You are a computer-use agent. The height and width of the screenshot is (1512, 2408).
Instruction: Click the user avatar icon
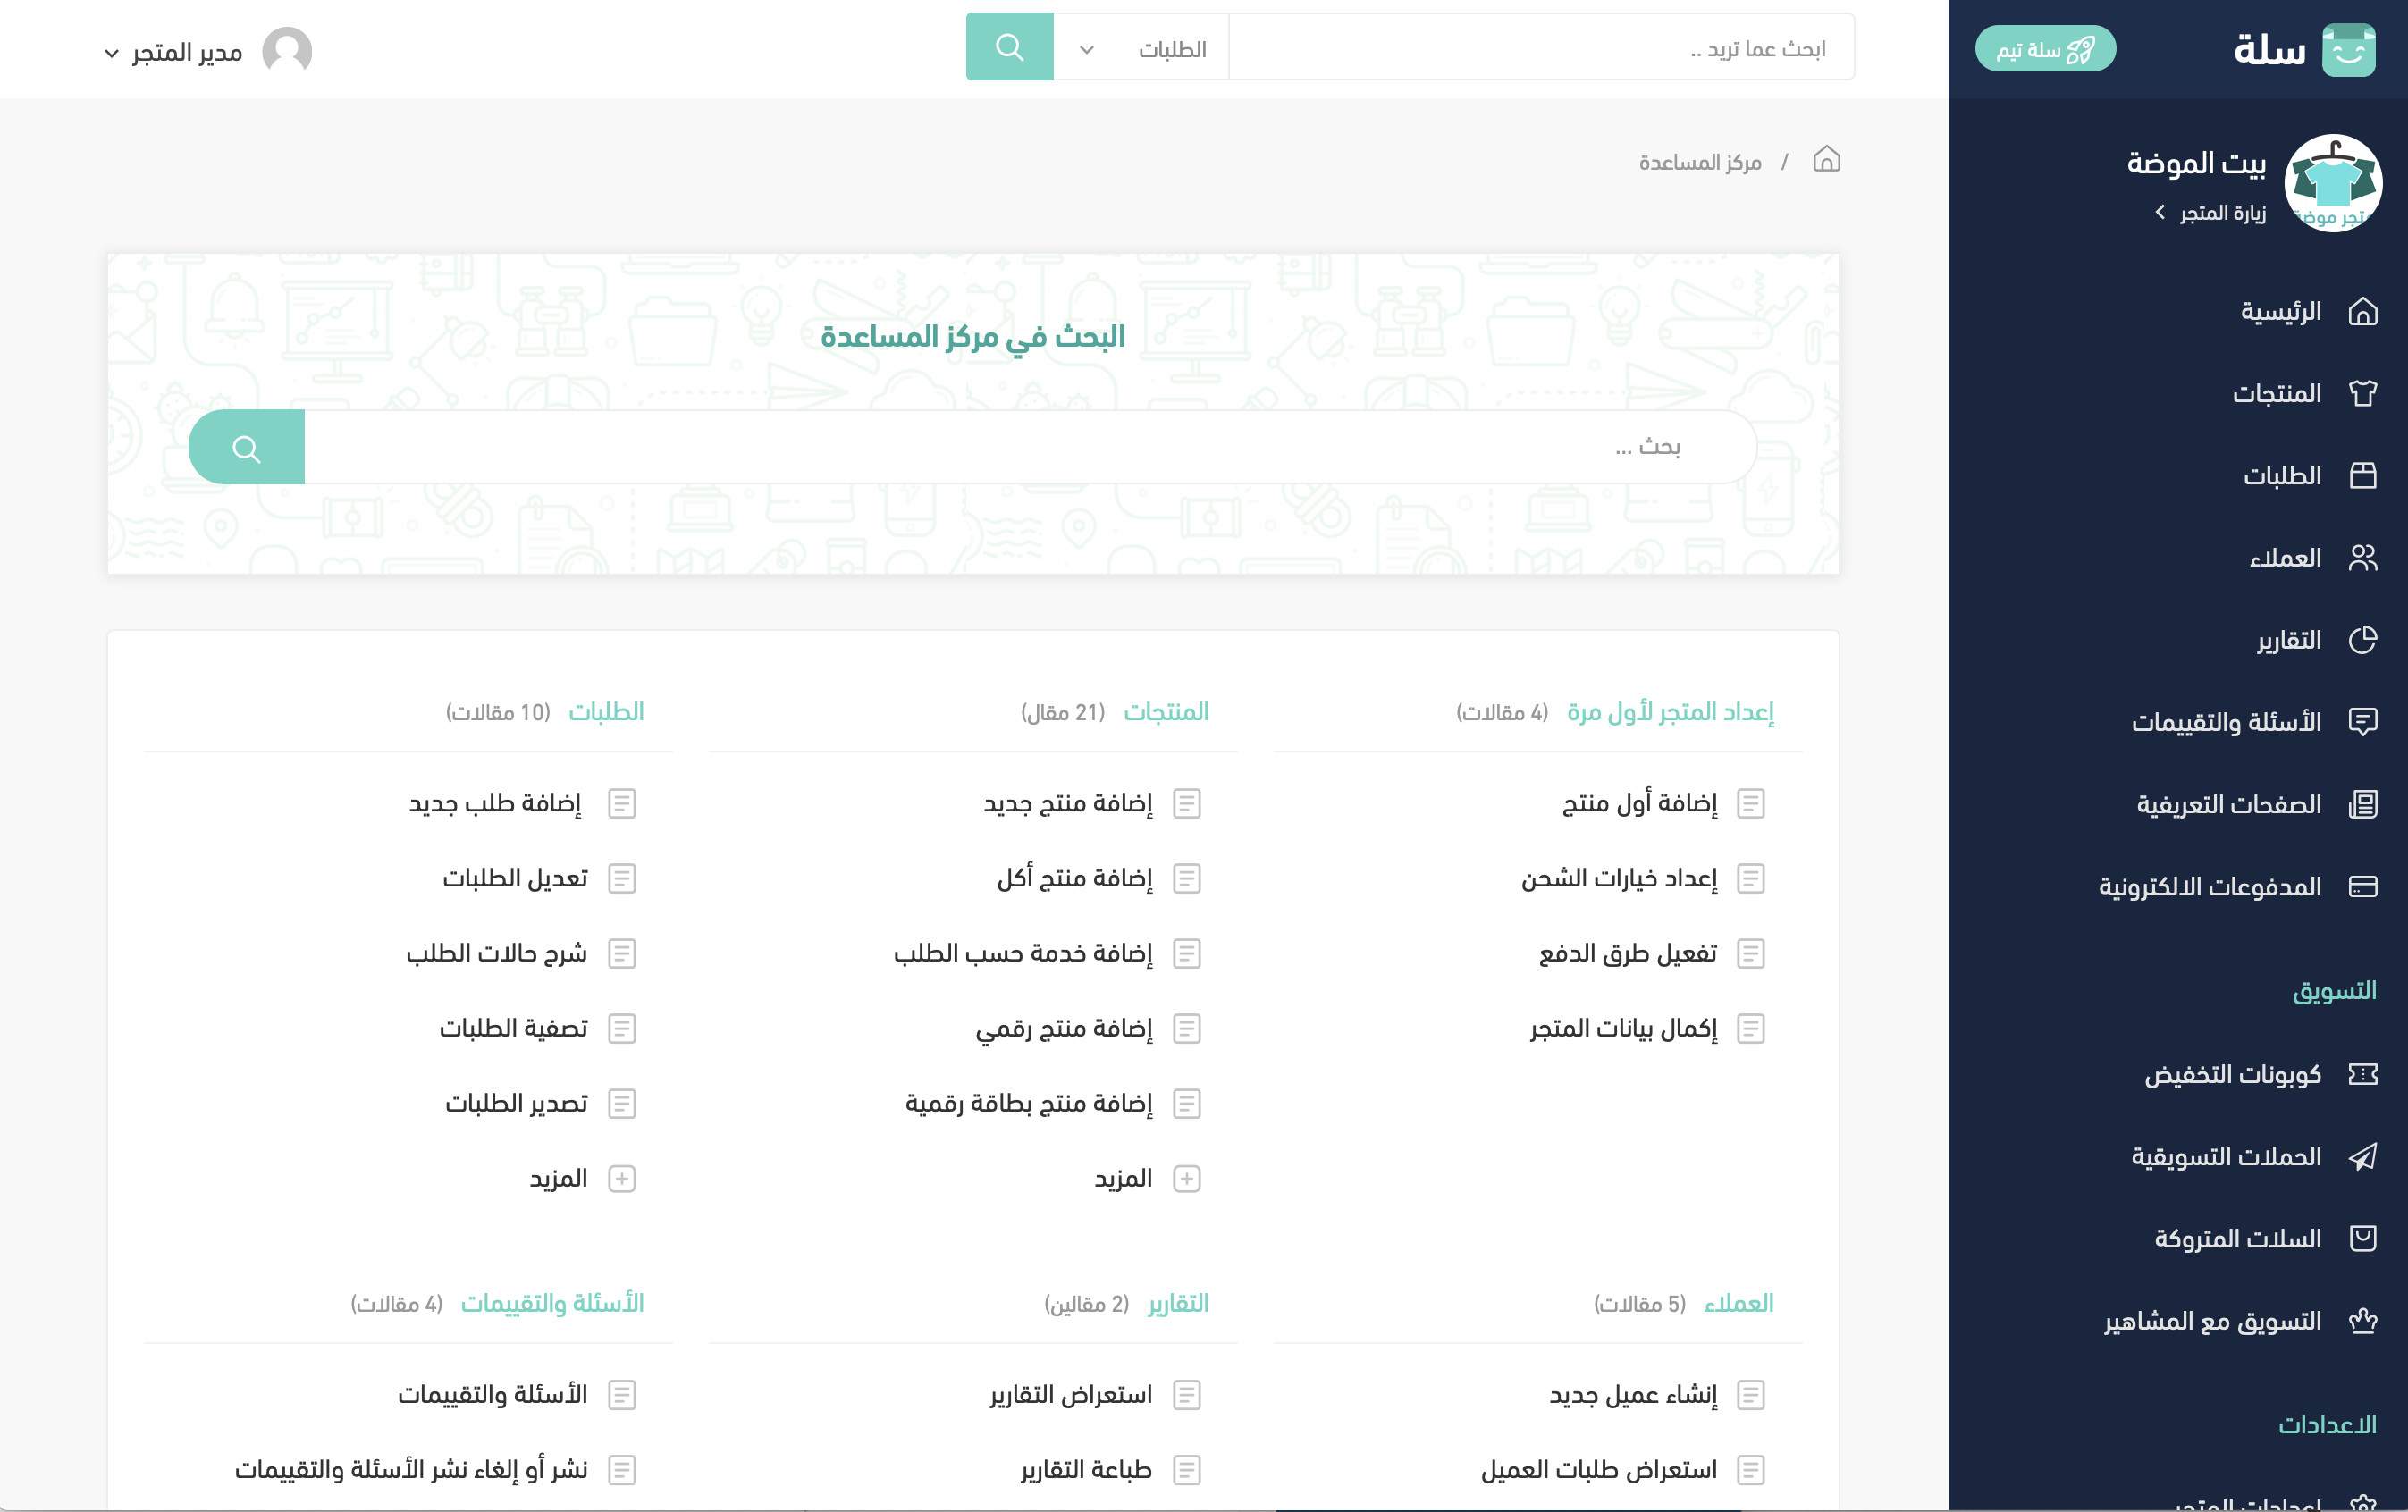tap(287, 50)
